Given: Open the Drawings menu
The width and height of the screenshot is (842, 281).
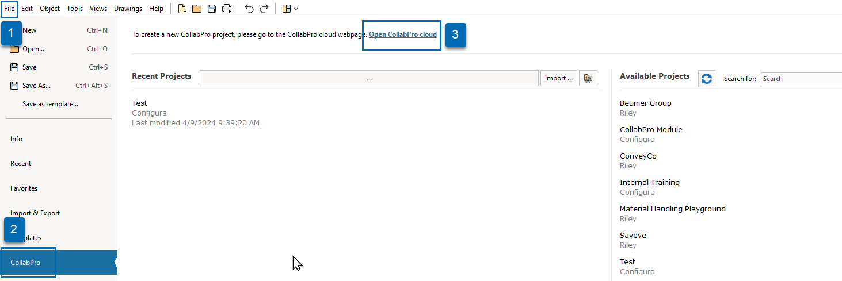Looking at the screenshot, I should 128,9.
